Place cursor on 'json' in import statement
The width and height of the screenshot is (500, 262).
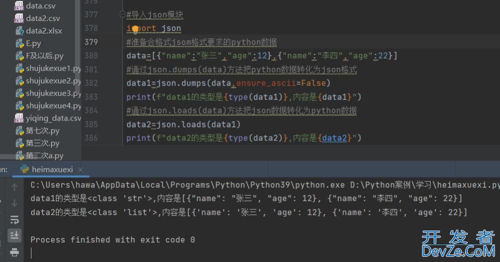[x=171, y=28]
